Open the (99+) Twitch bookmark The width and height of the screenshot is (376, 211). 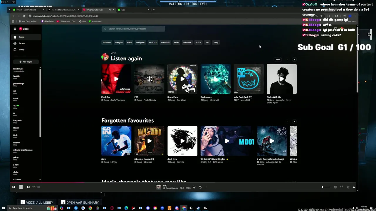pyautogui.click(x=48, y=21)
